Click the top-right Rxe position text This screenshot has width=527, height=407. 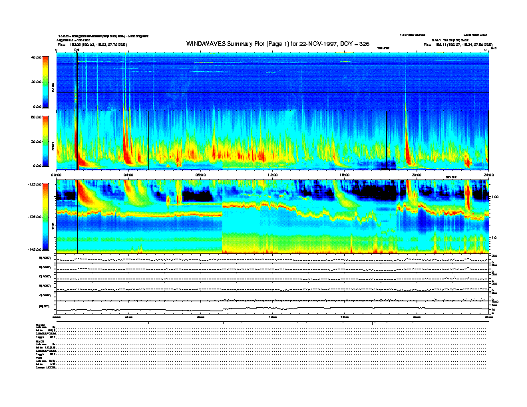(x=458, y=45)
